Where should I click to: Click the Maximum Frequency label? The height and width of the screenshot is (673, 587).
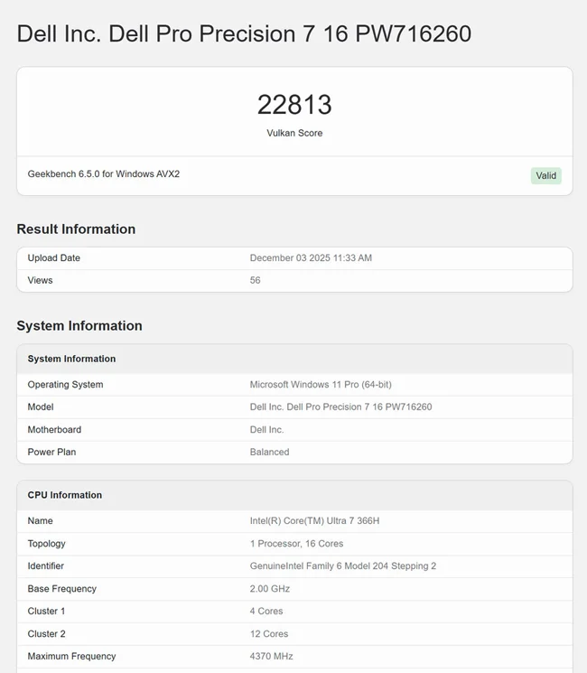click(x=71, y=656)
